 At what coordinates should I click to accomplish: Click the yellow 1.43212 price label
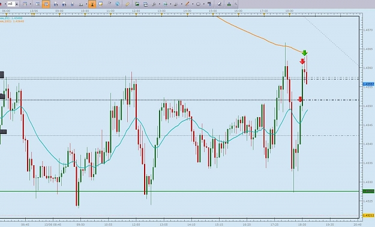(368, 216)
